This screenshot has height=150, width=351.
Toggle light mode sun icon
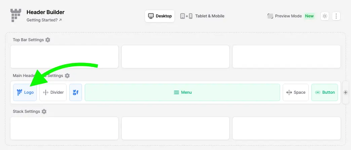coord(325,16)
